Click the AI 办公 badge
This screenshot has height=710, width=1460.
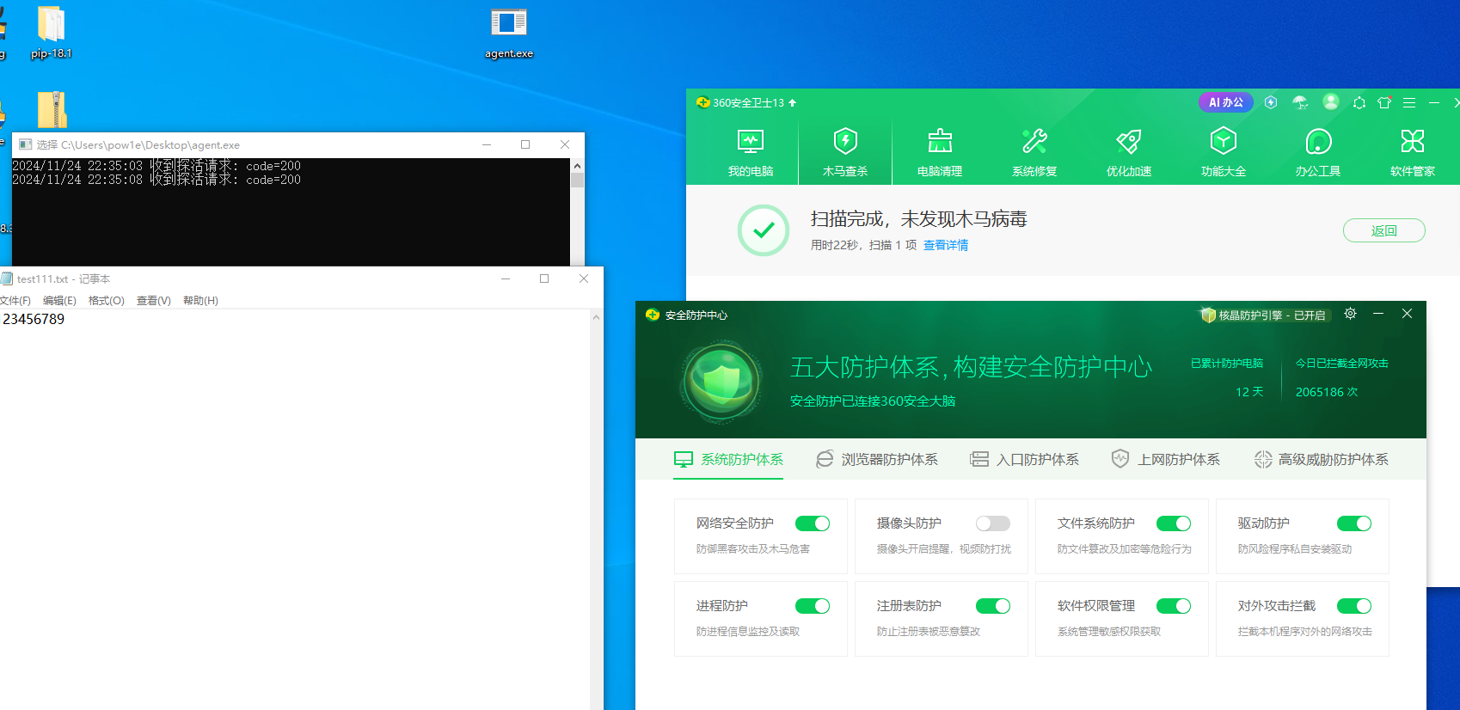click(x=1226, y=102)
